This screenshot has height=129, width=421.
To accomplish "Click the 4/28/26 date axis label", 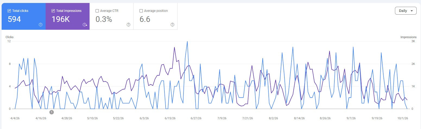I will coord(67,118).
